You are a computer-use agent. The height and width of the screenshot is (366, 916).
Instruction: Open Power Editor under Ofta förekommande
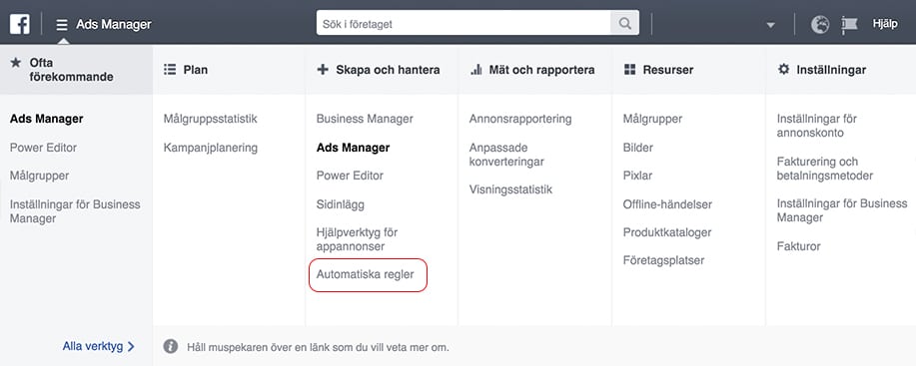43,148
